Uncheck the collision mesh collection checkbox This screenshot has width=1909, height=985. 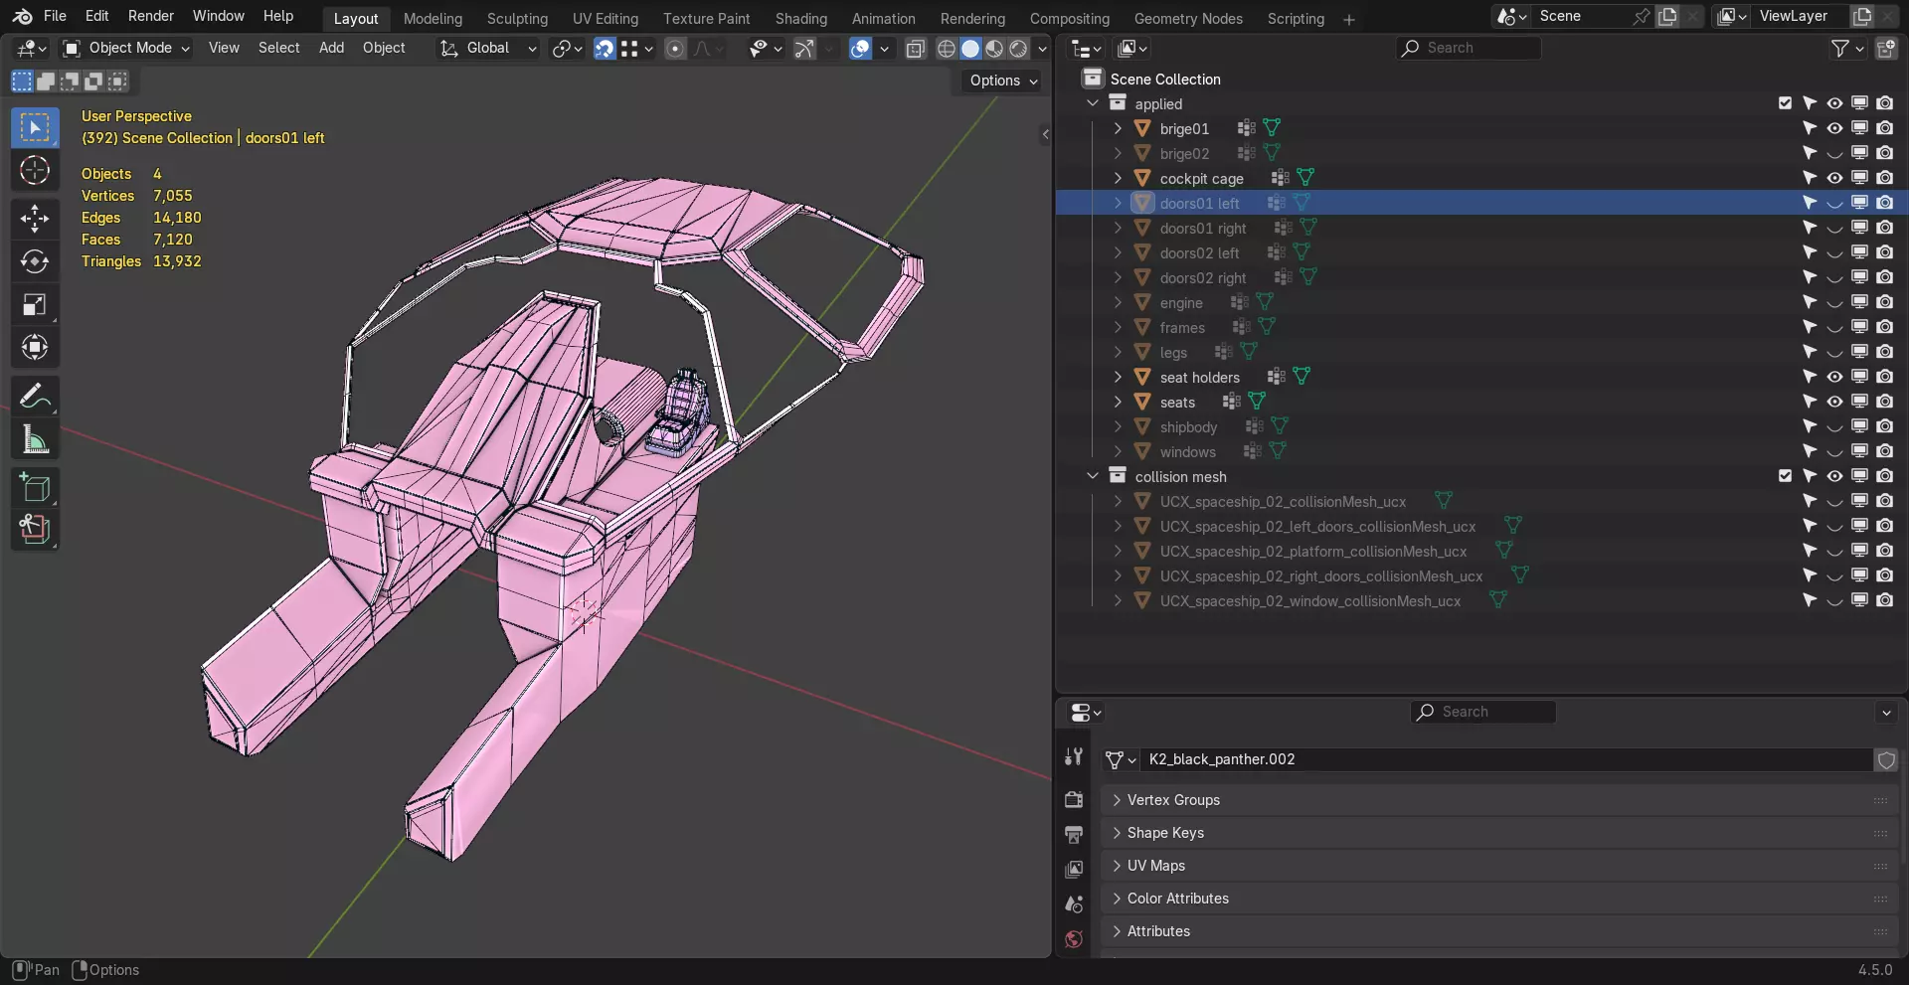1785,476
